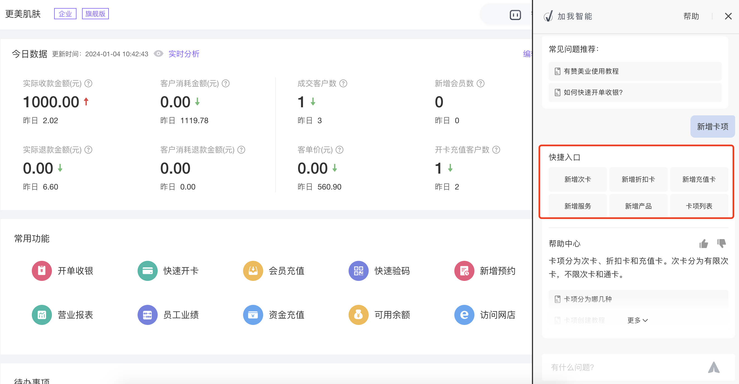739x384 pixels.
Task: Click the 新增预约 icon
Action: tap(464, 271)
